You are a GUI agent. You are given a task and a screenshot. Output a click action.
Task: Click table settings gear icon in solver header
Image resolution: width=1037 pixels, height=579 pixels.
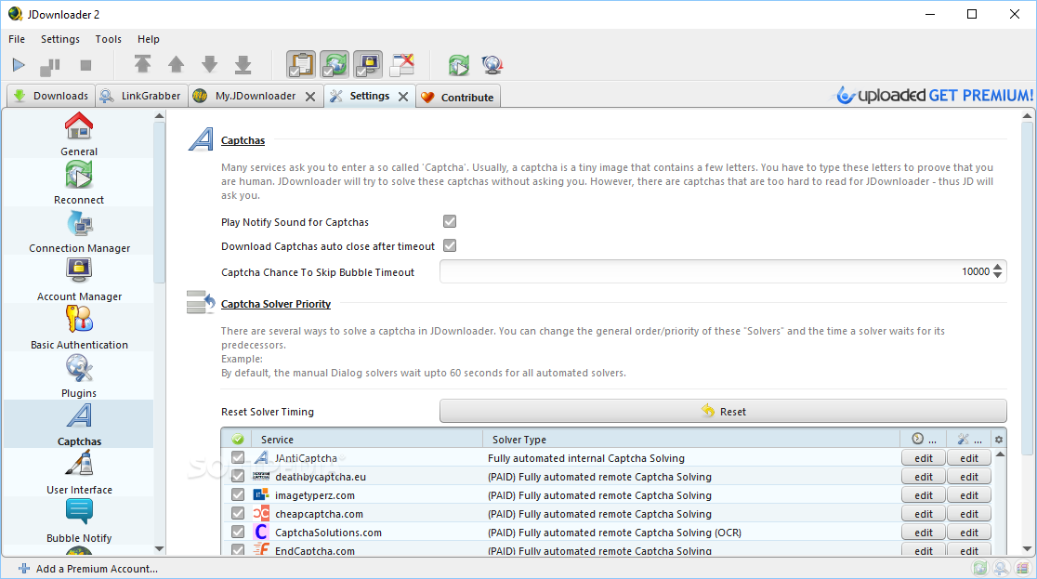[x=999, y=440]
